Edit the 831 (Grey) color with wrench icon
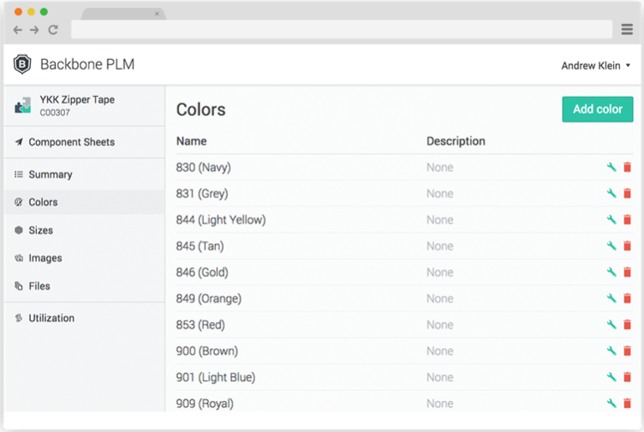The image size is (644, 432). (611, 193)
